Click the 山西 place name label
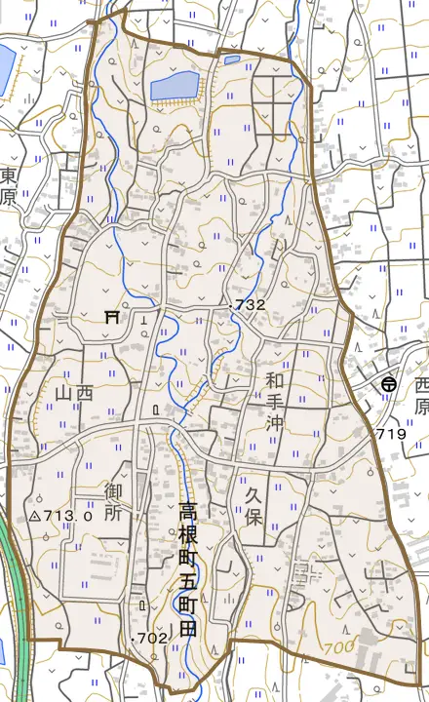 [75, 394]
